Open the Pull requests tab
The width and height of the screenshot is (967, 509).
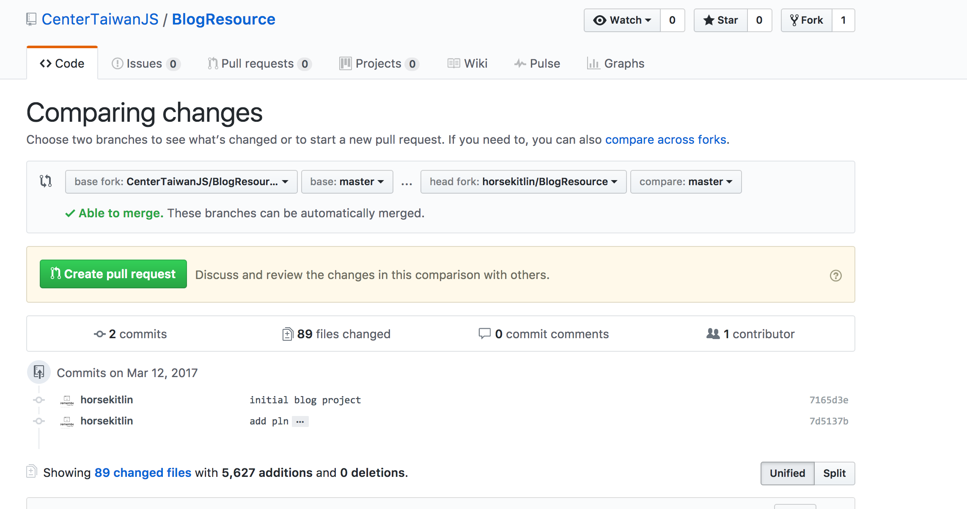pos(259,63)
